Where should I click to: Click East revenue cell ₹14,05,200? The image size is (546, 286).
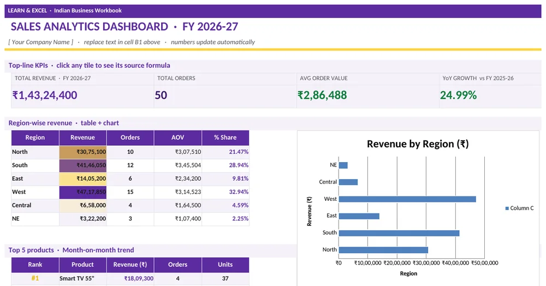point(82,179)
